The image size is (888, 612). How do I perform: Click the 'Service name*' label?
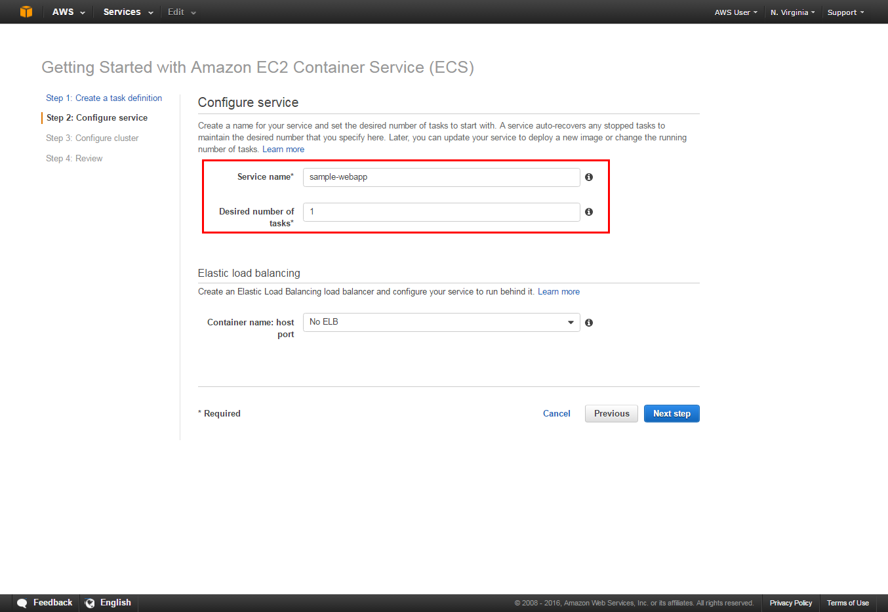pyautogui.click(x=266, y=176)
